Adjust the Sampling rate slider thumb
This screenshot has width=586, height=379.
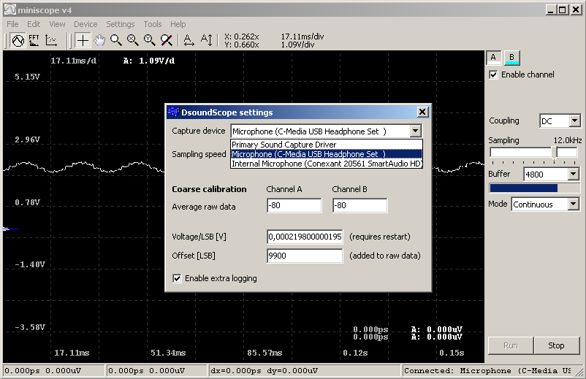pos(555,153)
